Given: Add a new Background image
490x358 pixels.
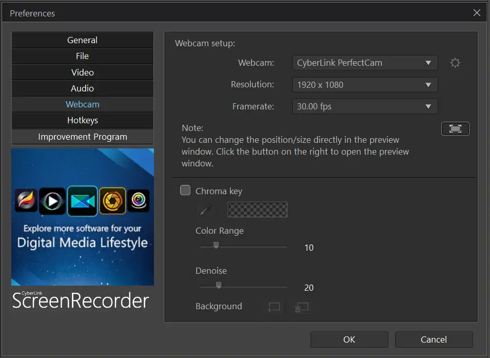Looking at the screenshot, I should (x=273, y=307).
